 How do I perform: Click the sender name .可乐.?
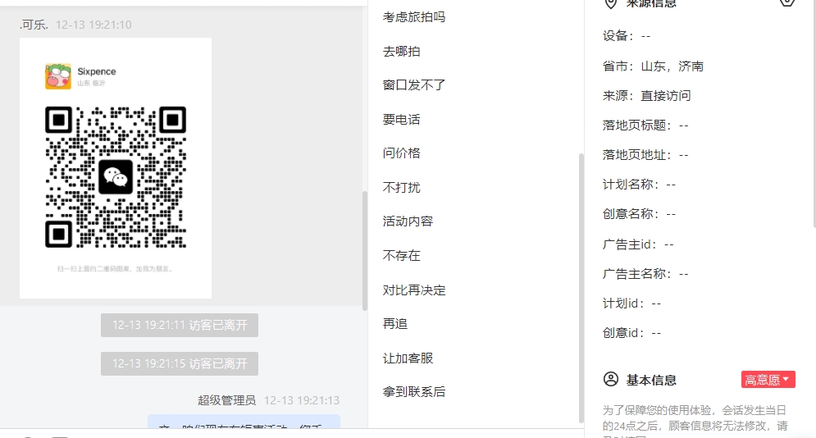(x=34, y=25)
